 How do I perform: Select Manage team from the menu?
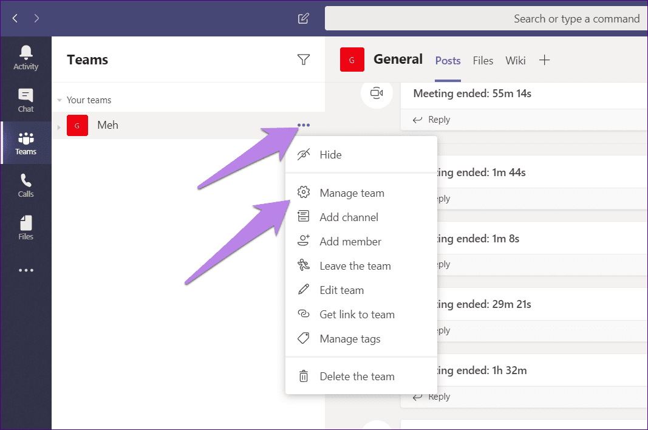[352, 193]
